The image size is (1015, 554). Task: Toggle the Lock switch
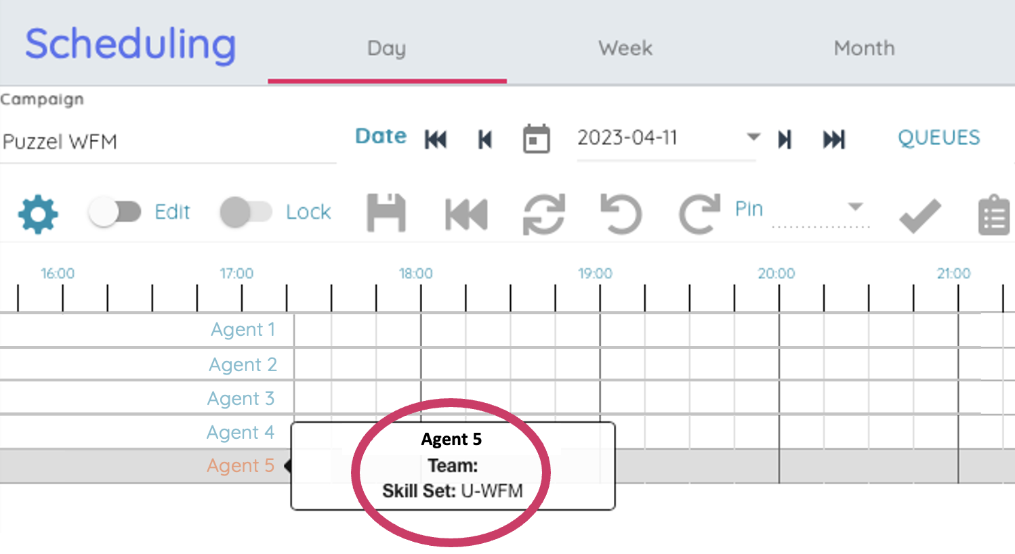pos(246,213)
